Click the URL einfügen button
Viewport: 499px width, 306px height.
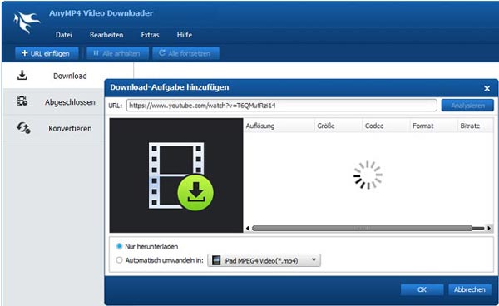[x=47, y=53]
